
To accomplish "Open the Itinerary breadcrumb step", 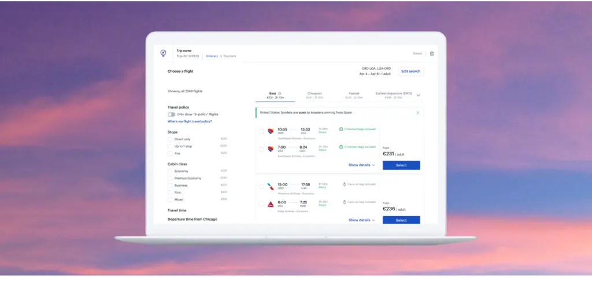I will 212,56.
